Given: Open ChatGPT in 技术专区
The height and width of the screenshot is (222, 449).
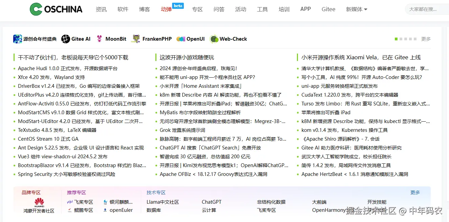Looking at the screenshot, I should [x=212, y=202].
